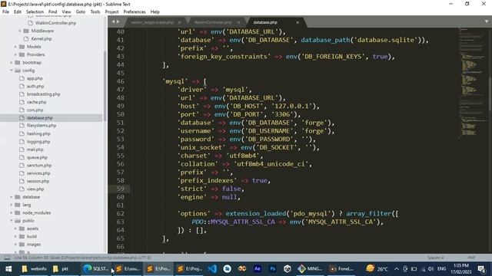Image resolution: width=492 pixels, height=276 pixels.
Task: Open Kernel.php in sidebar
Action: click(x=42, y=38)
